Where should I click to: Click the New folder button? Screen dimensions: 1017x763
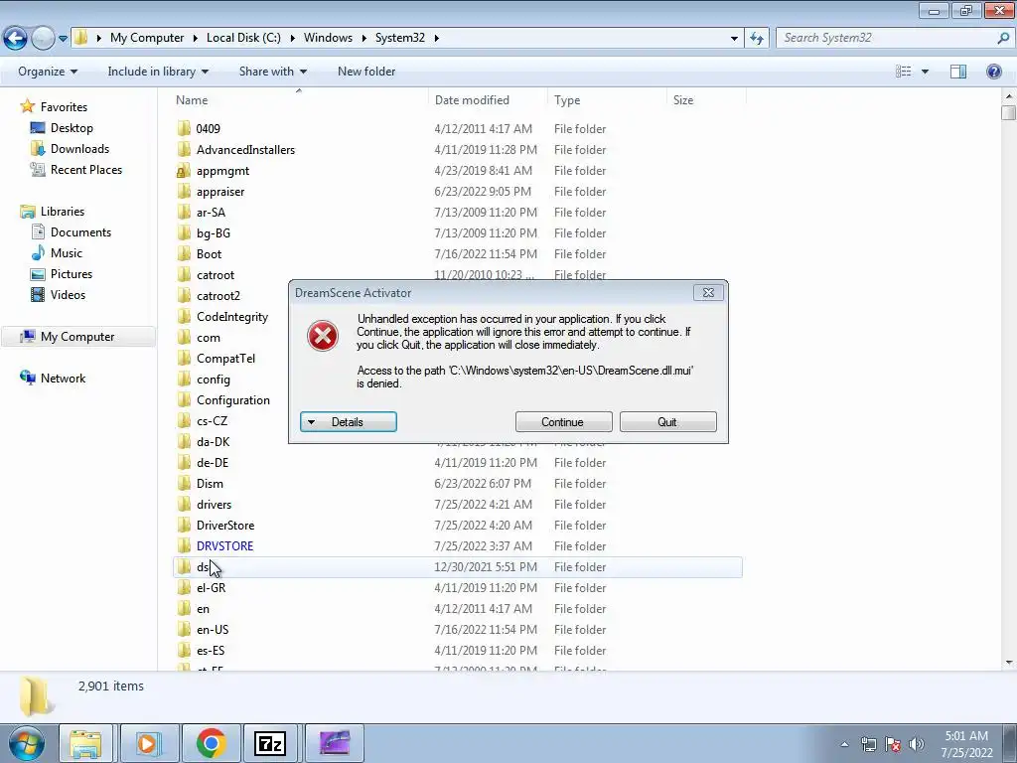point(366,72)
